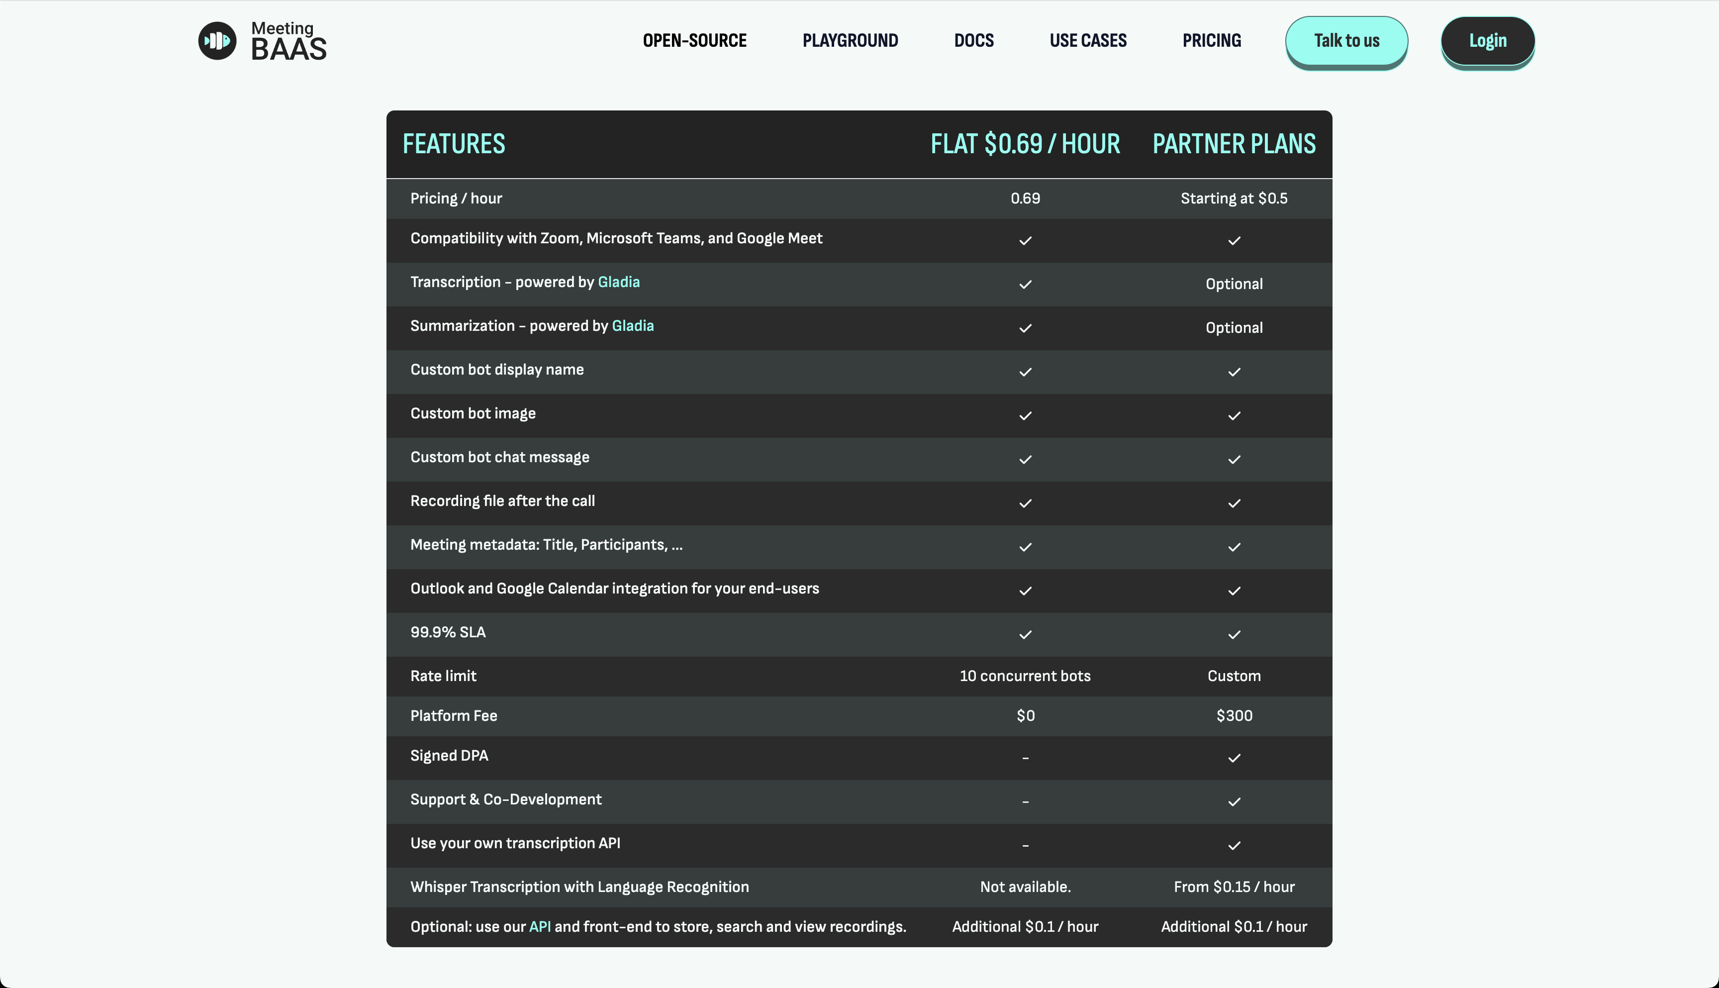This screenshot has width=1719, height=988.
Task: Click flat-plan checkmark for Custom bot image
Action: pos(1025,416)
